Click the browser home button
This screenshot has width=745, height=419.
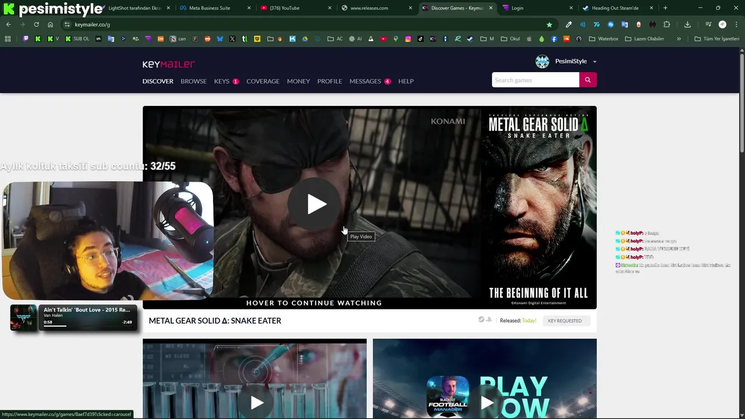(50, 24)
